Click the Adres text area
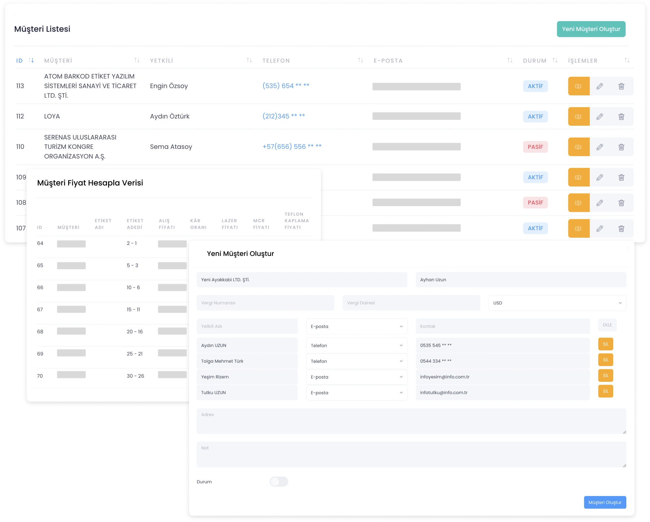 coord(411,421)
